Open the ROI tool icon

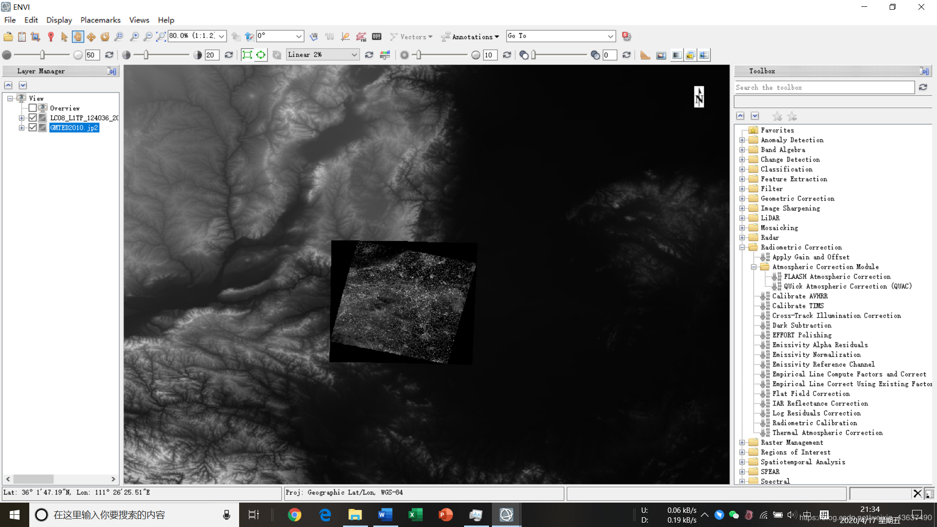[x=361, y=37]
